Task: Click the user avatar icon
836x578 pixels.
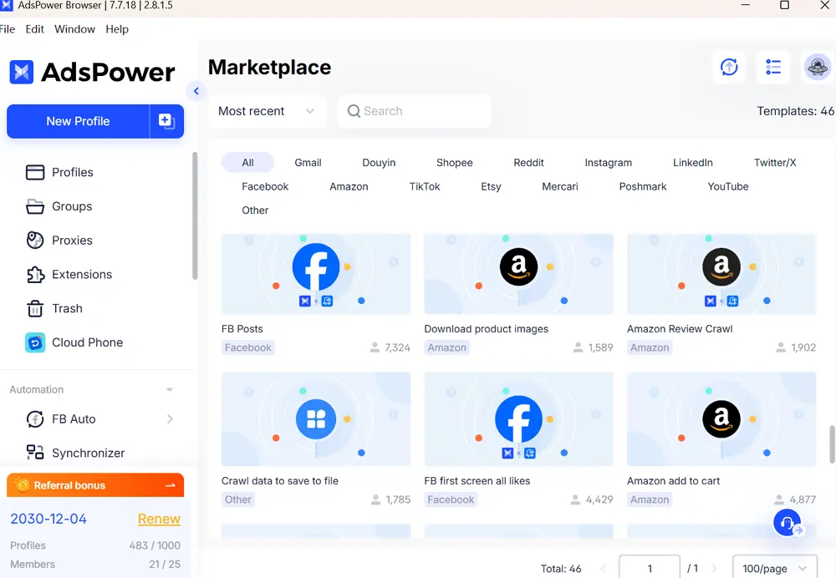Action: point(817,68)
